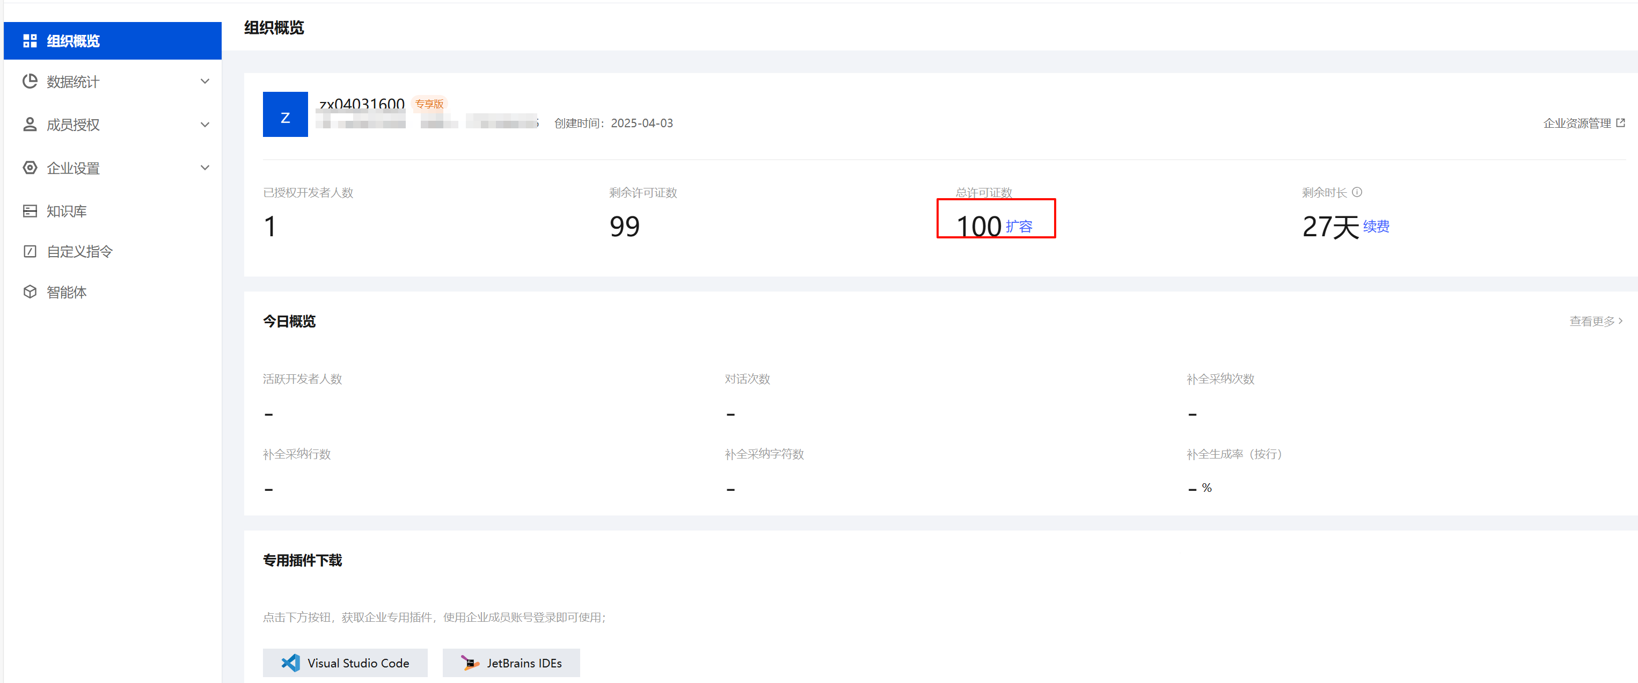This screenshot has height=683, width=1638.
Task: Download the Visual Studio Code plugin
Action: click(x=345, y=663)
